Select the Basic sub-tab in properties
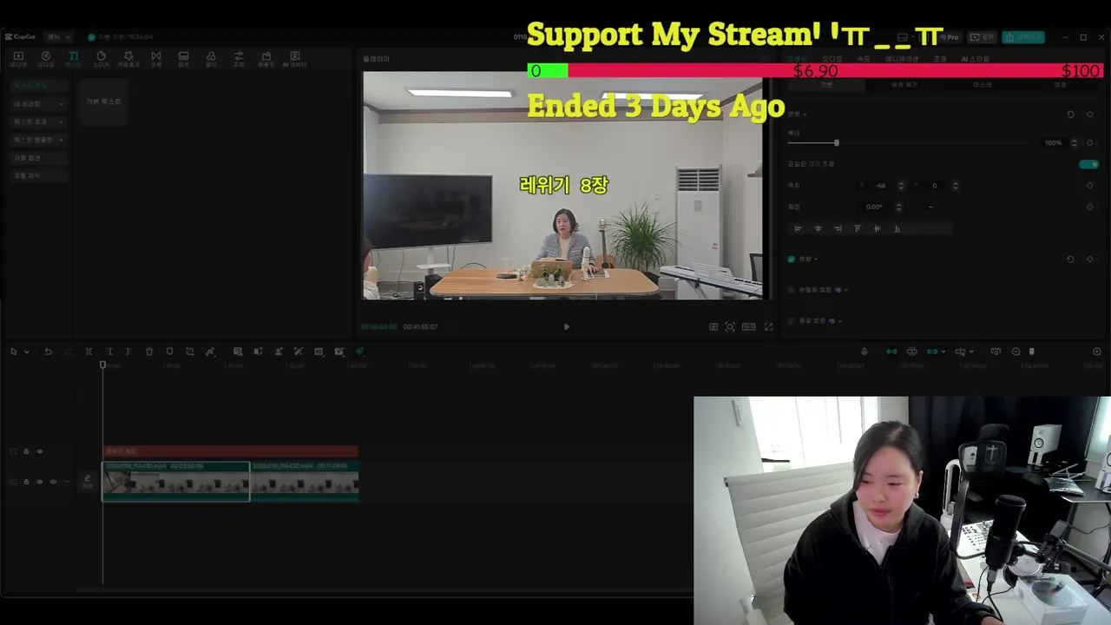Screen dimensions: 1111x625 coord(826,84)
